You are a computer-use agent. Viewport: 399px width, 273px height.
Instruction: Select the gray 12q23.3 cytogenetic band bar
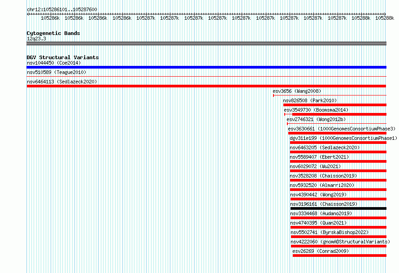pyautogui.click(x=206, y=43)
